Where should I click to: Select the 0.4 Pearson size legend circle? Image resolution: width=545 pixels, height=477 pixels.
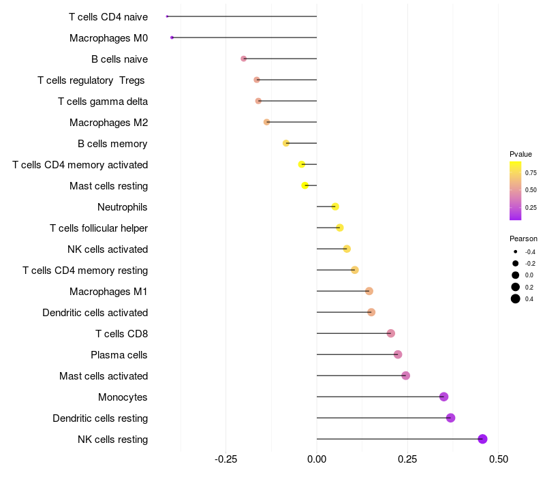click(516, 298)
